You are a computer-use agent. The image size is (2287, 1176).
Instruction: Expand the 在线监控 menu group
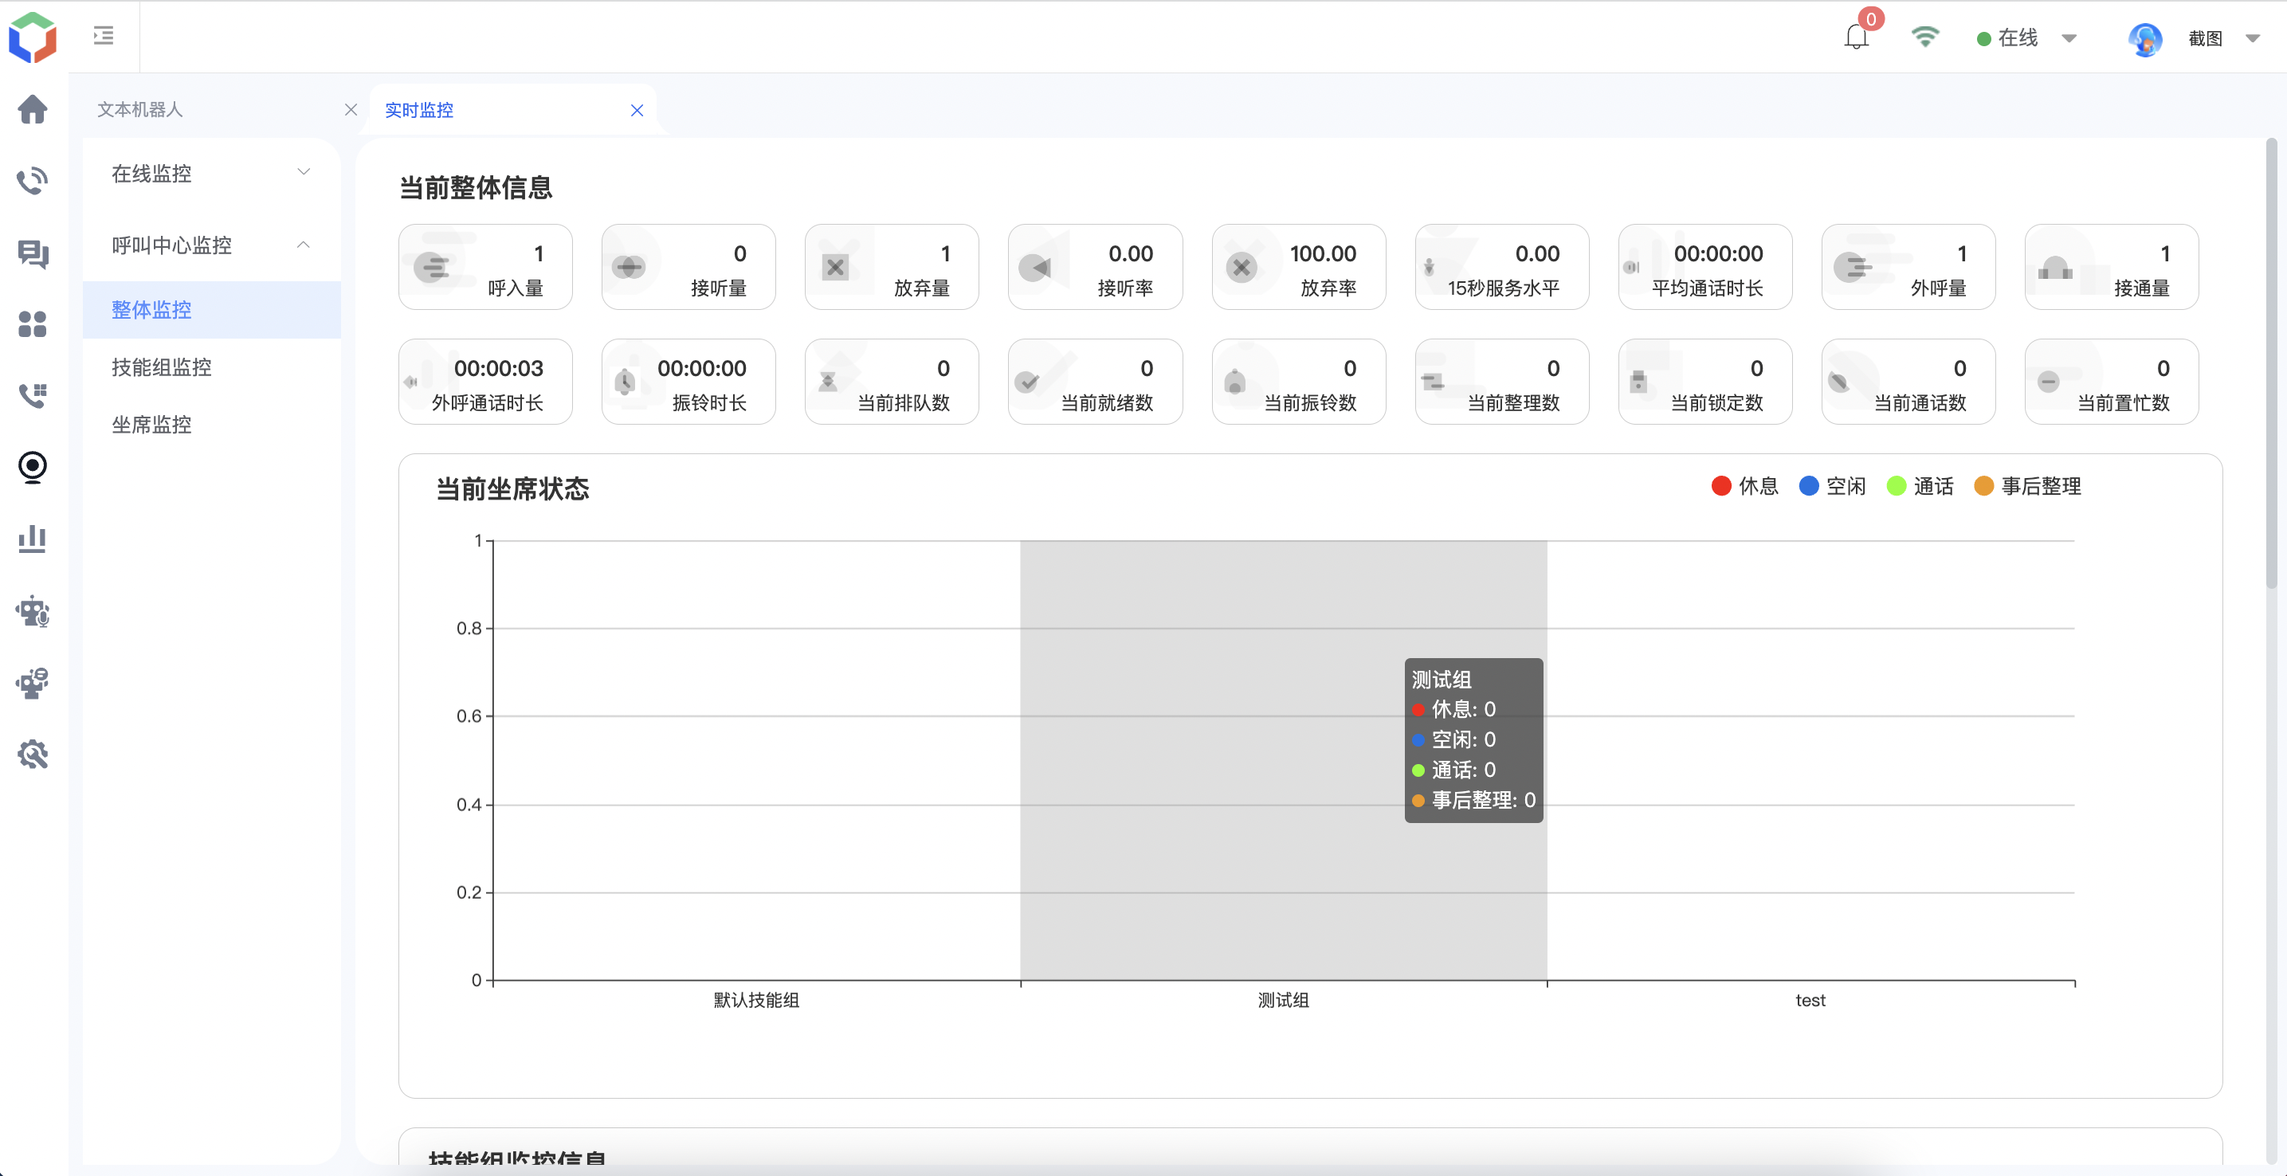[x=211, y=173]
